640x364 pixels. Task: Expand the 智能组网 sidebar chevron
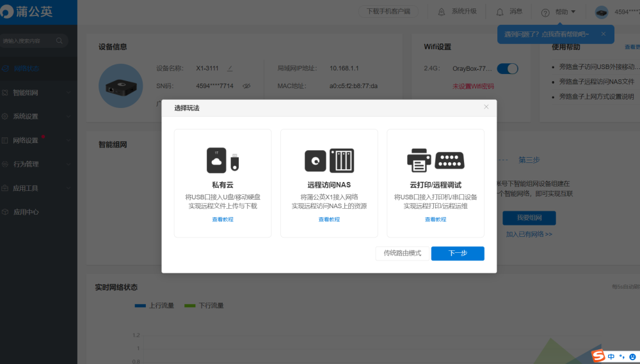pyautogui.click(x=68, y=93)
